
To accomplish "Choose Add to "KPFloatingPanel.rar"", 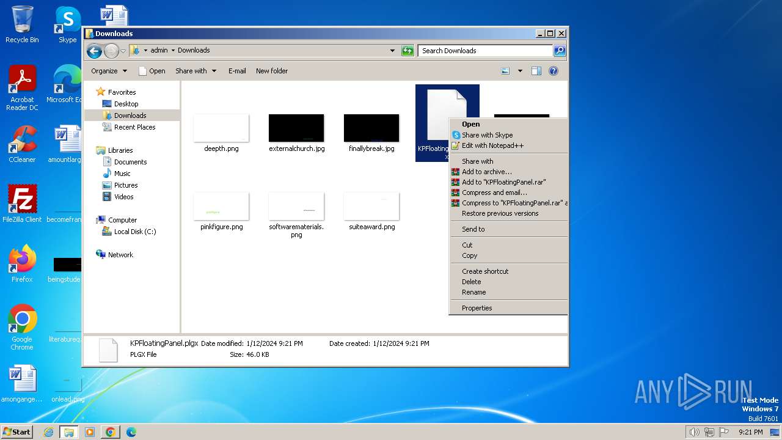I will 503,182.
